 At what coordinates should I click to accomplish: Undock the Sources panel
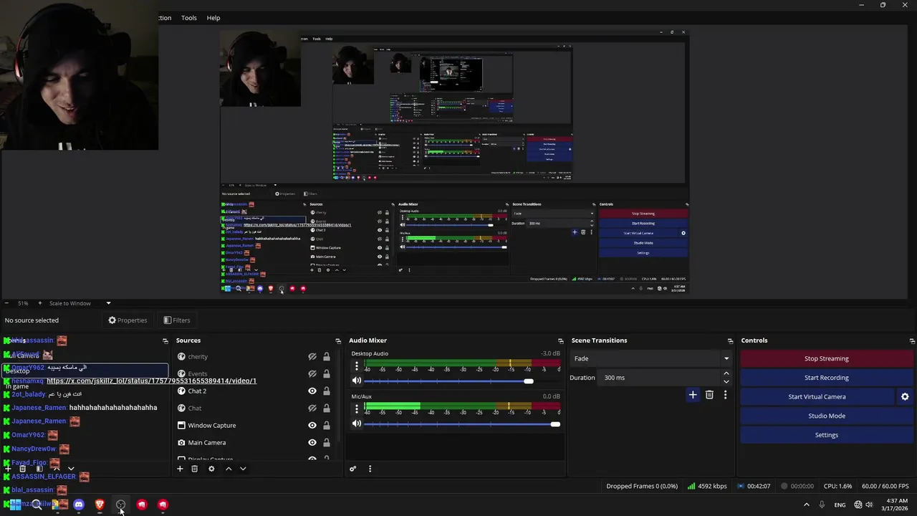point(338,340)
